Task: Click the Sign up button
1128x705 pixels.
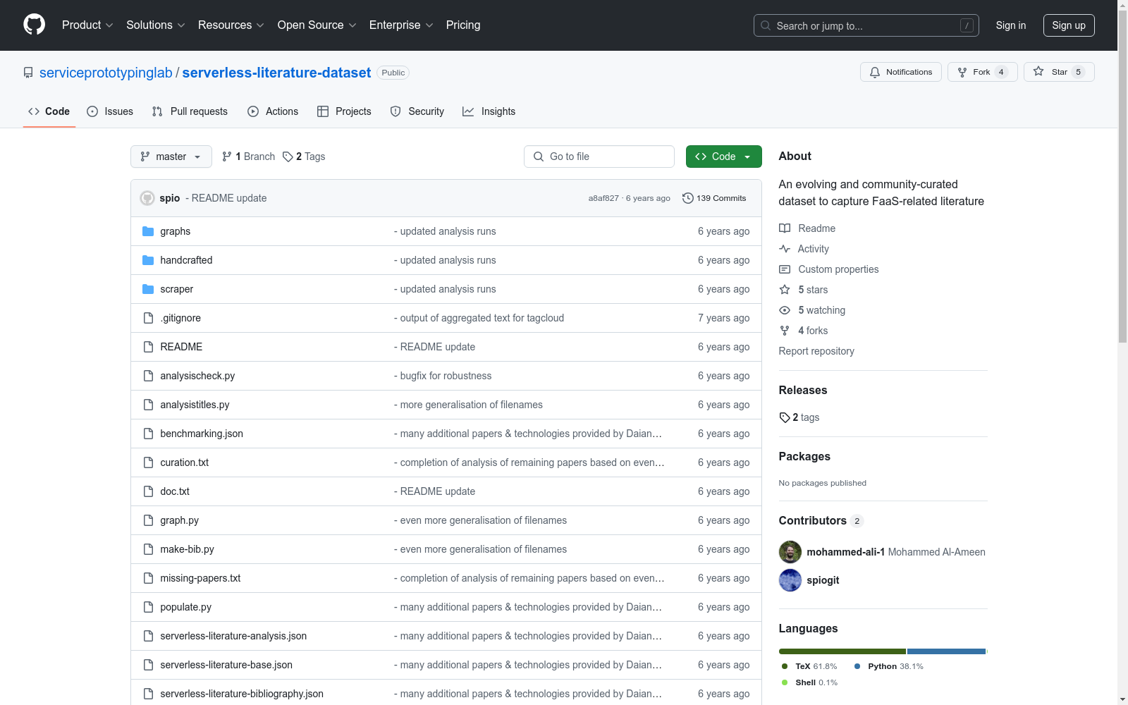Action: tap(1069, 25)
